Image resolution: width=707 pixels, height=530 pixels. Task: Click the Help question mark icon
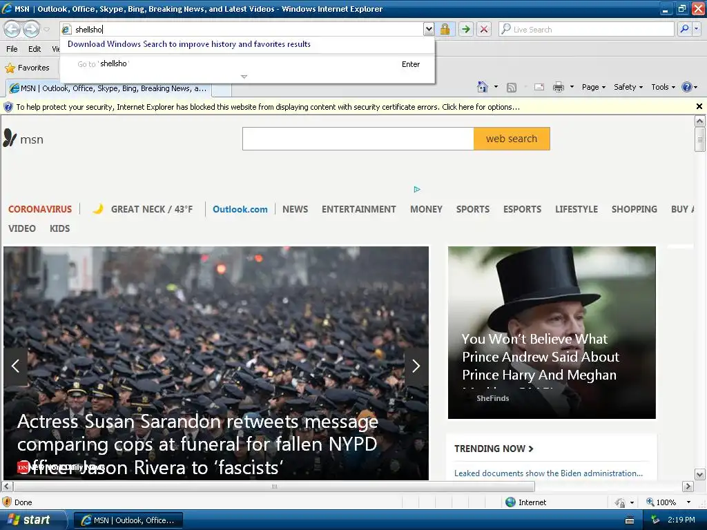pyautogui.click(x=687, y=87)
